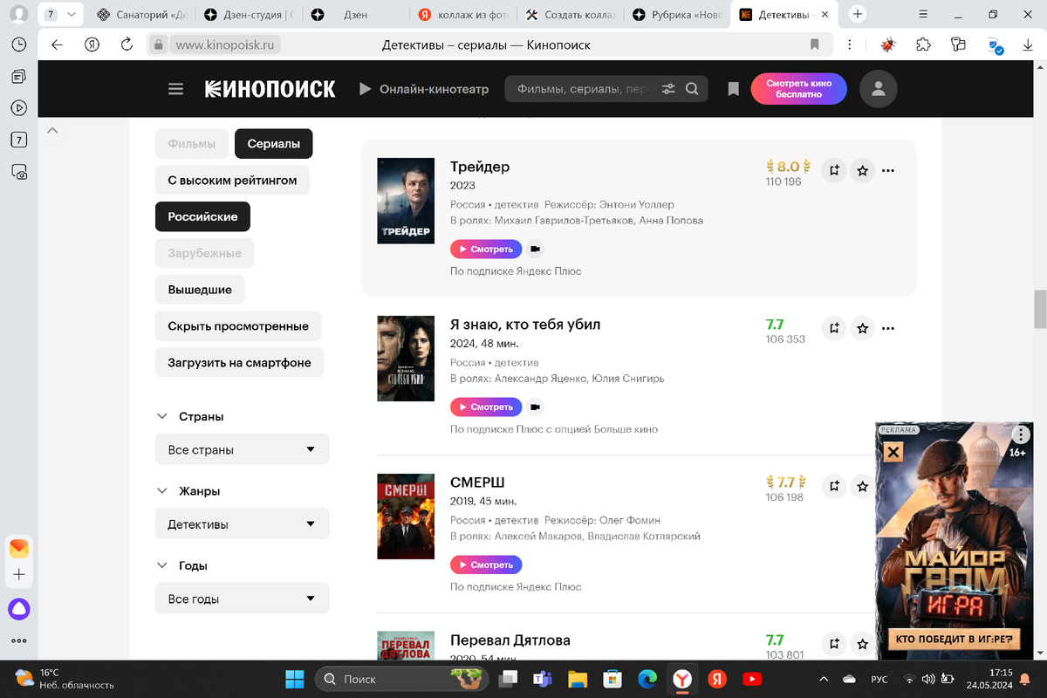1047x698 pixels.
Task: Bookmark this page in address bar
Action: (815, 44)
